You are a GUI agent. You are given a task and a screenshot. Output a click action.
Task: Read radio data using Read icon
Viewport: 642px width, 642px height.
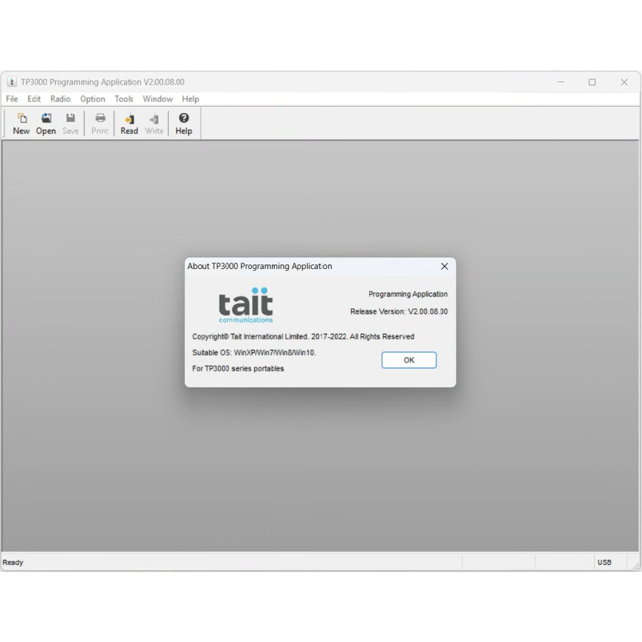(x=129, y=123)
